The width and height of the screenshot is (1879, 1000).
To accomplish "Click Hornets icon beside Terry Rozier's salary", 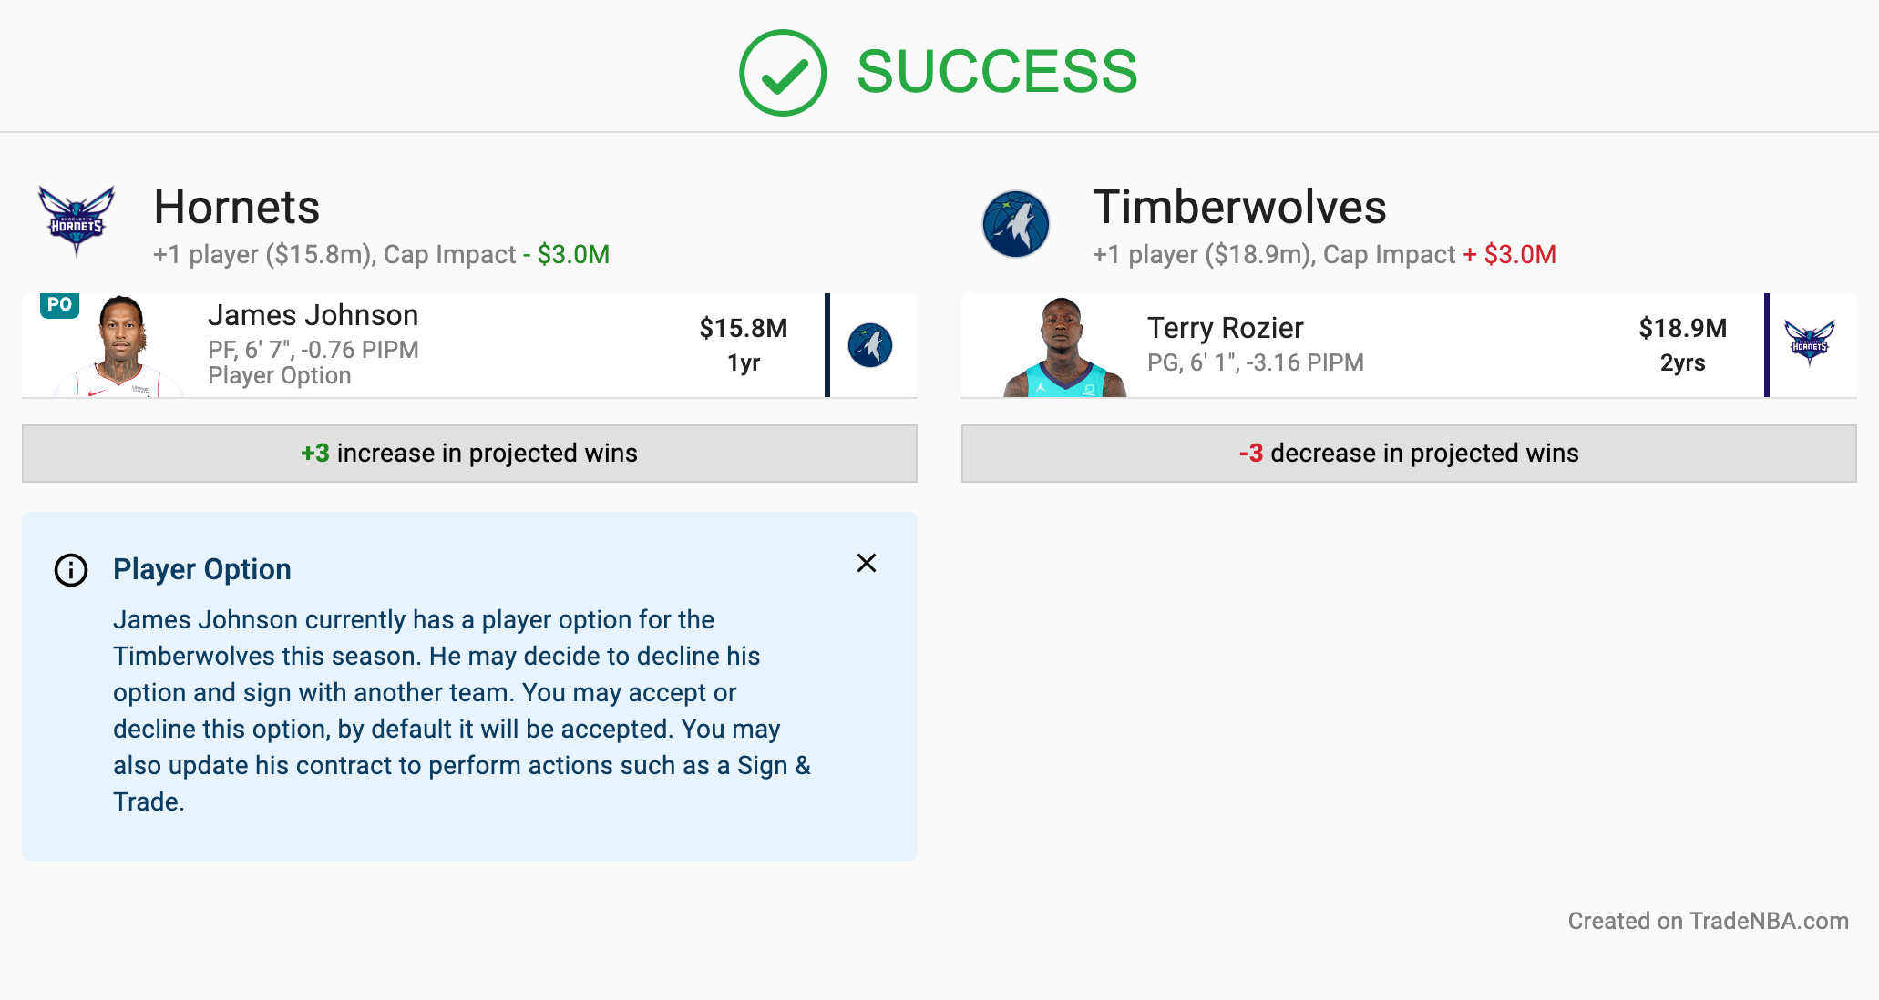I will click(x=1810, y=343).
